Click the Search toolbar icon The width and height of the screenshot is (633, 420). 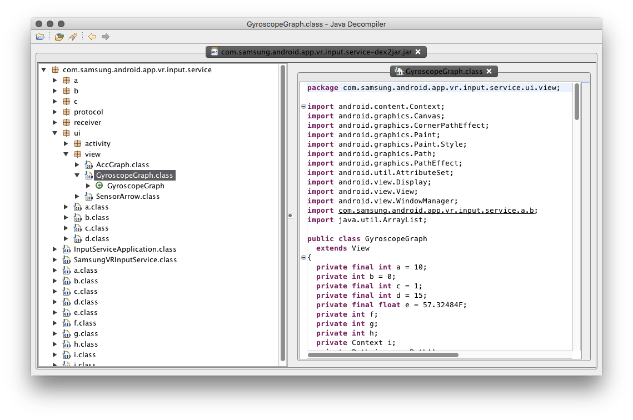coord(72,37)
